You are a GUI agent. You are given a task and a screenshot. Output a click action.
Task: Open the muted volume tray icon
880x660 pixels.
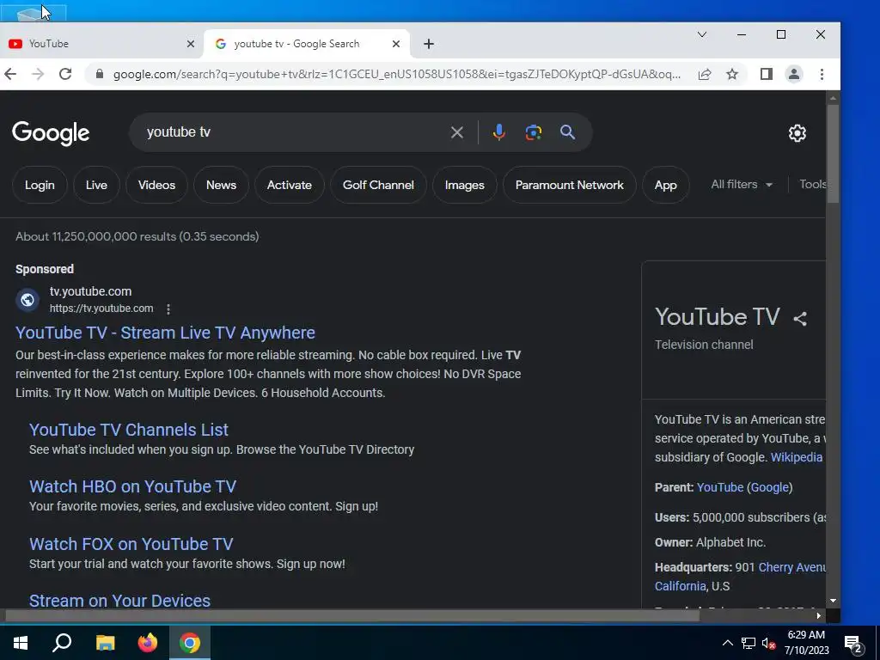[x=768, y=643]
